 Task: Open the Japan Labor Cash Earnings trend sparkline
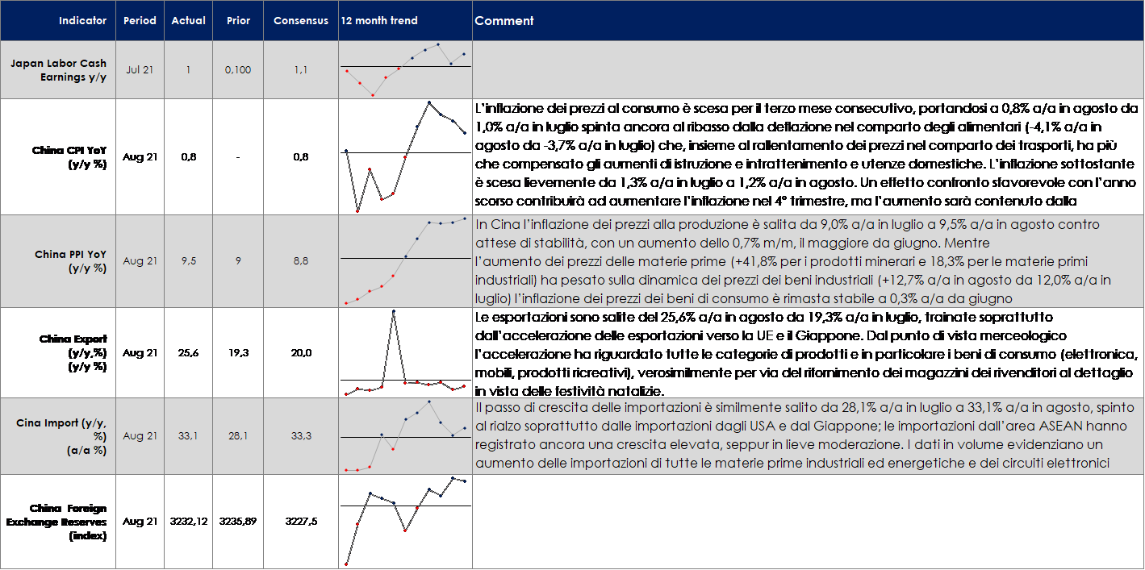pos(405,69)
